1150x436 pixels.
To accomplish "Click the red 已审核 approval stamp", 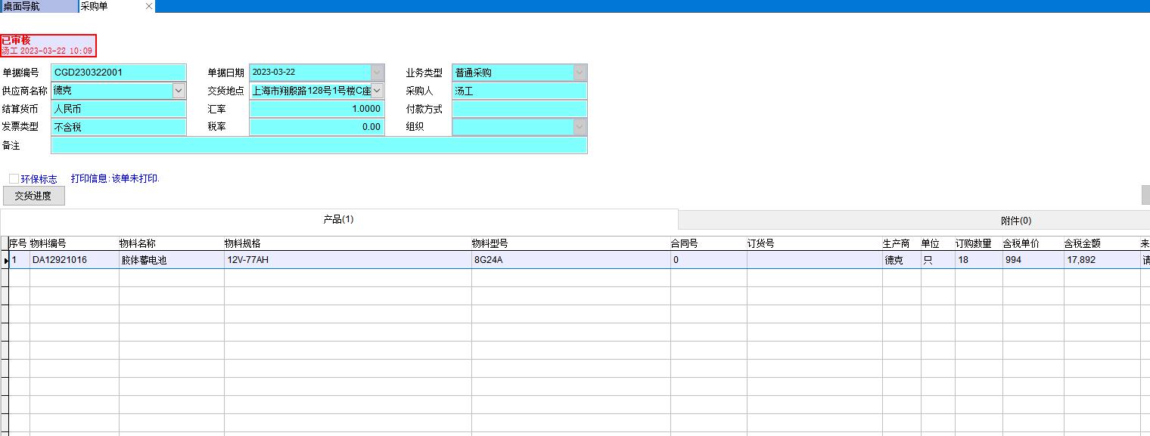I will [x=48, y=45].
